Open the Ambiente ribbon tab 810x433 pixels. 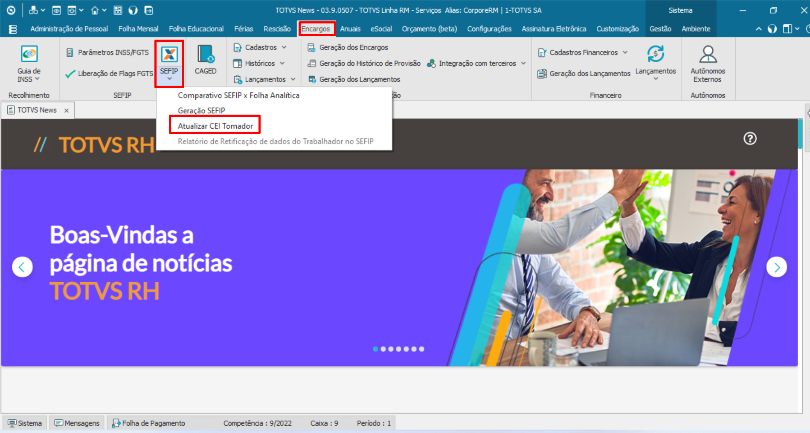[x=696, y=29]
